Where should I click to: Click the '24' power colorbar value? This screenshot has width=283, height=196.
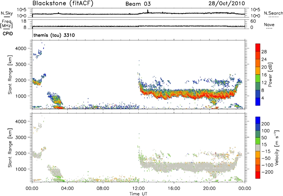(x=264, y=59)
